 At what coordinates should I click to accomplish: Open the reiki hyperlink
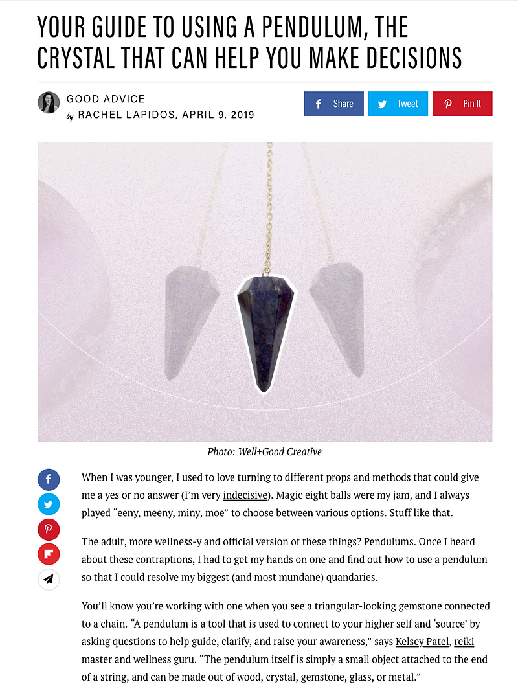(465, 641)
